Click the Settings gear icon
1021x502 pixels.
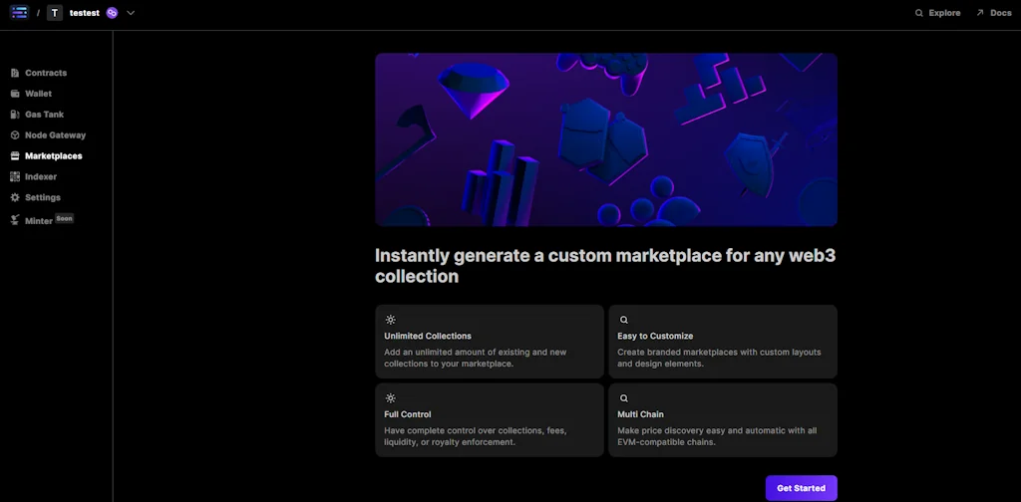[15, 197]
